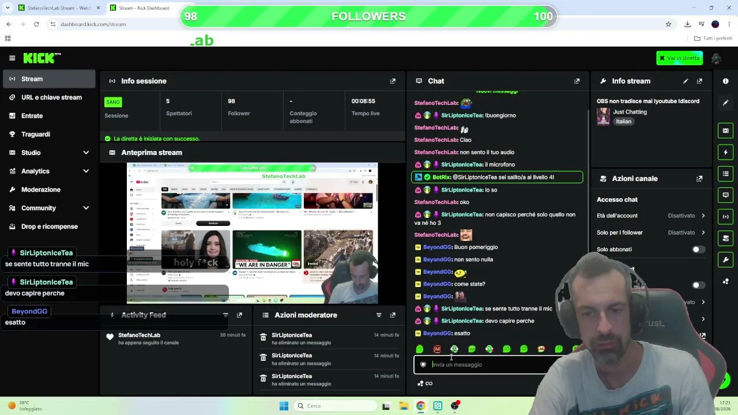The image size is (738, 415).
Task: Click the Kick logo
Action: (42, 58)
